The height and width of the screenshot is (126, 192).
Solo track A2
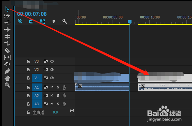pos(58,96)
